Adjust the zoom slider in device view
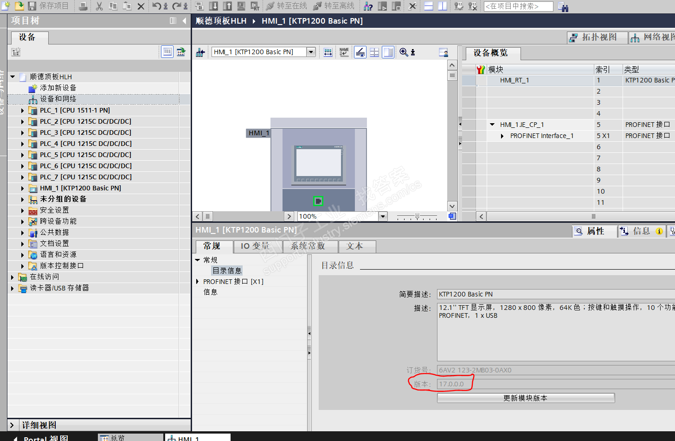 [417, 216]
